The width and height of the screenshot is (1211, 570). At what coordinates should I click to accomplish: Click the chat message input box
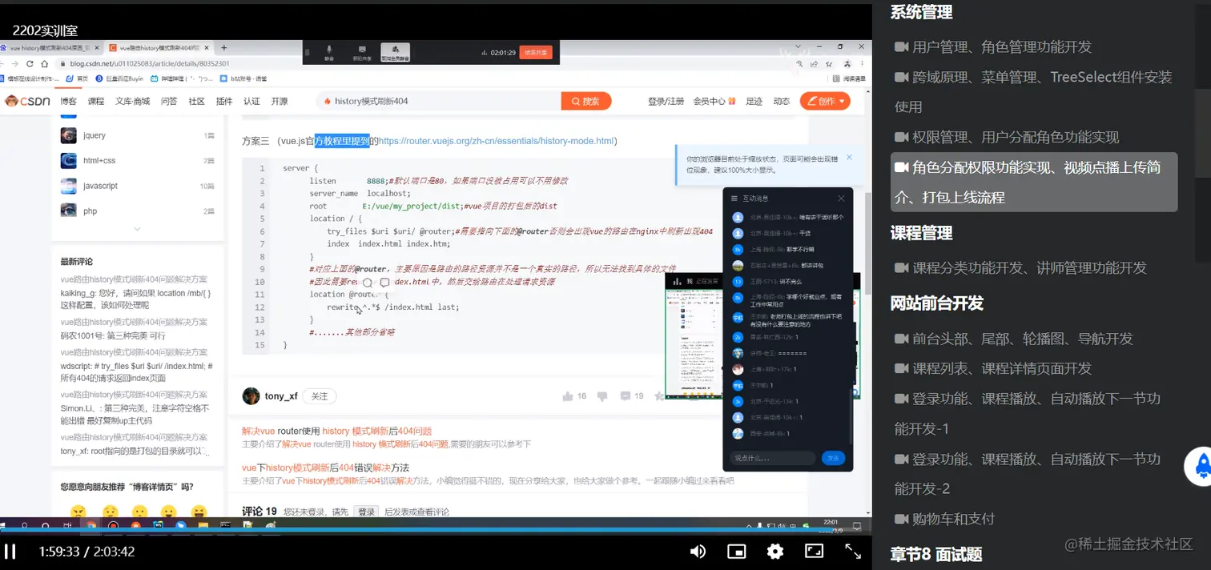coord(772,458)
